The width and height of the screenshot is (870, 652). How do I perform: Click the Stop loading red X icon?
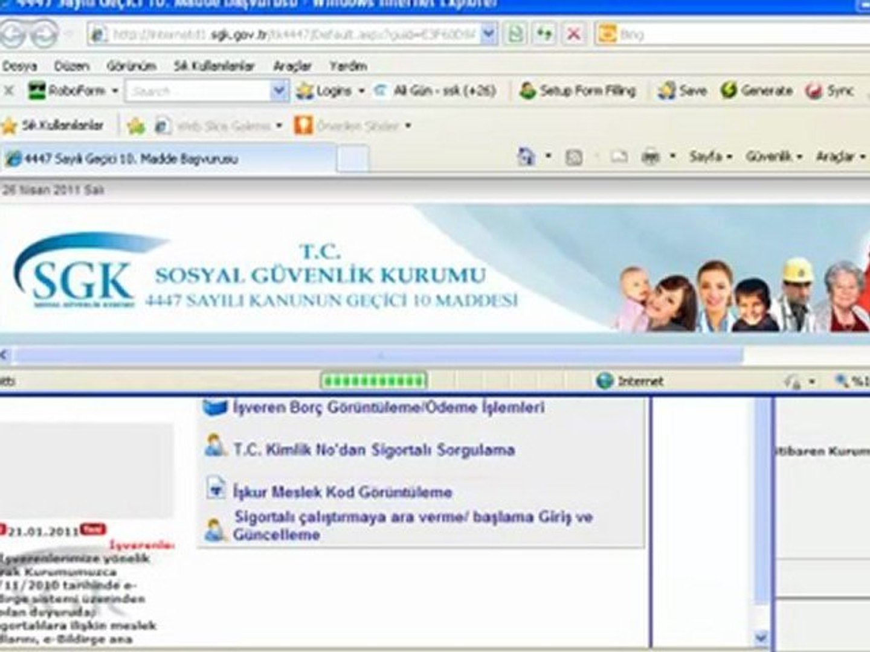coord(573,34)
